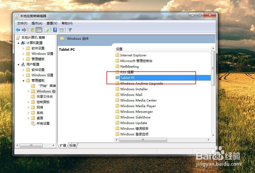Select Windows Media Player in the list
Image resolution: width=255 pixels, height=173 pixels.
point(138,106)
